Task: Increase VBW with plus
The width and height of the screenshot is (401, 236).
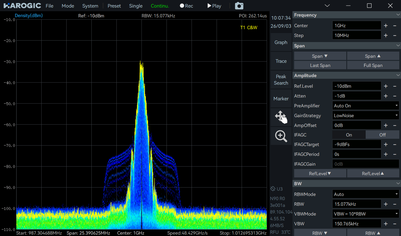Action: [x=386, y=224]
